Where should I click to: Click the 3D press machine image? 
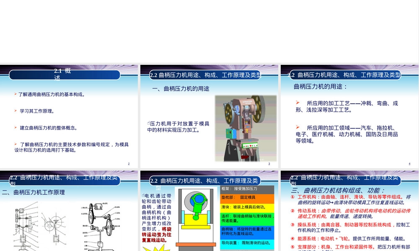246,128
